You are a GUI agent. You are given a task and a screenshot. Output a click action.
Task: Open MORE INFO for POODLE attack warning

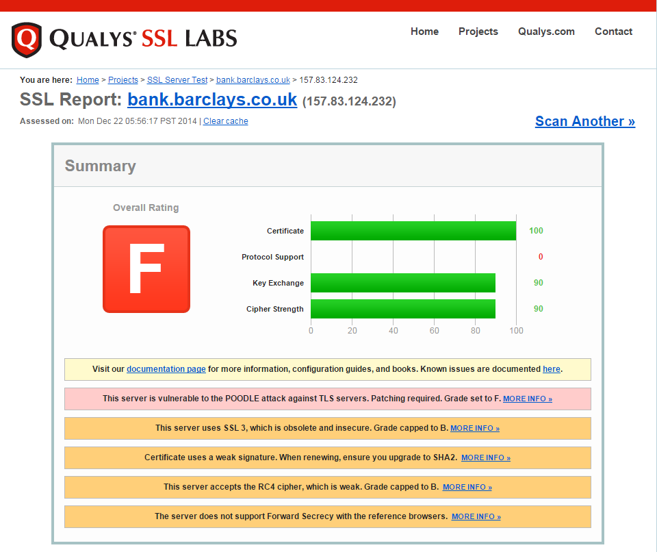[528, 399]
